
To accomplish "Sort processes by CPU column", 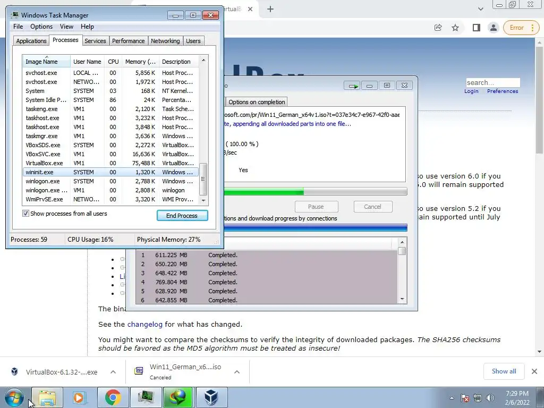I will pos(113,62).
